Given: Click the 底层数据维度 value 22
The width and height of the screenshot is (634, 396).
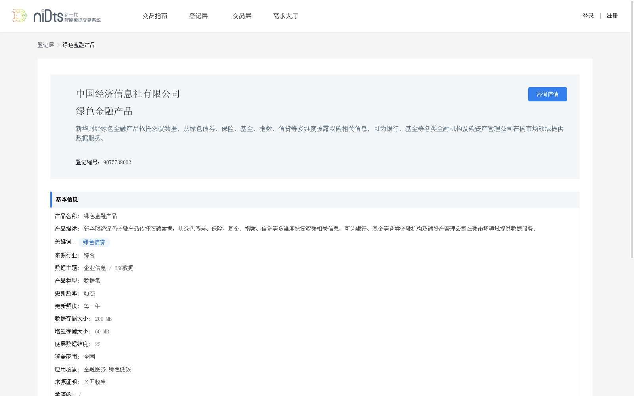Looking at the screenshot, I should tap(98, 344).
